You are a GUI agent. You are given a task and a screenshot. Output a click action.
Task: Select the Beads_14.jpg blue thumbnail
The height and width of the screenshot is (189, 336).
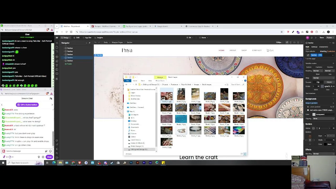coord(181,119)
